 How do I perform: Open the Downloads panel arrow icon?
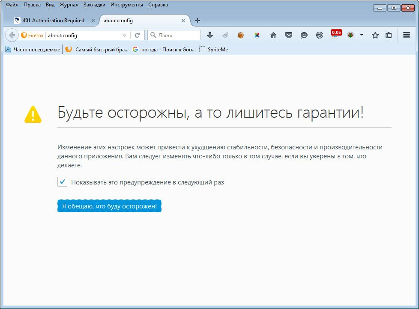point(210,35)
